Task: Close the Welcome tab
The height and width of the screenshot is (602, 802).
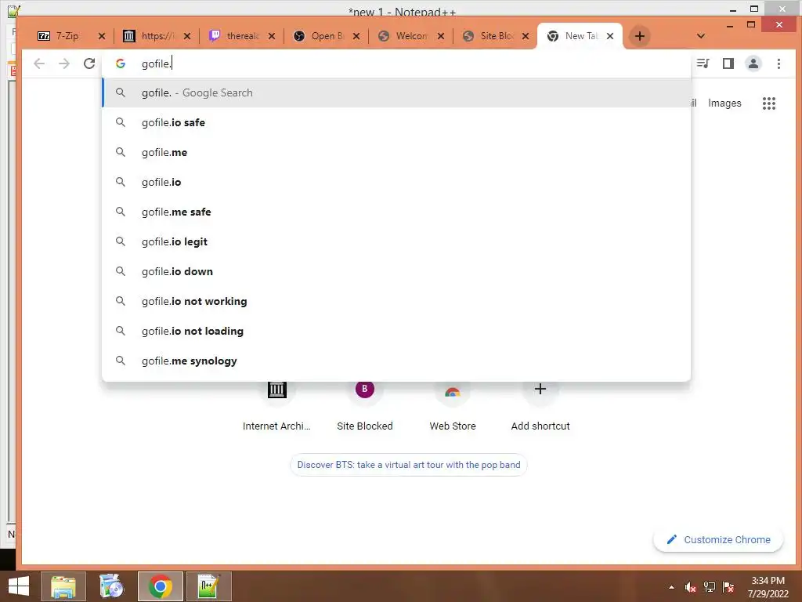Action: [x=441, y=36]
